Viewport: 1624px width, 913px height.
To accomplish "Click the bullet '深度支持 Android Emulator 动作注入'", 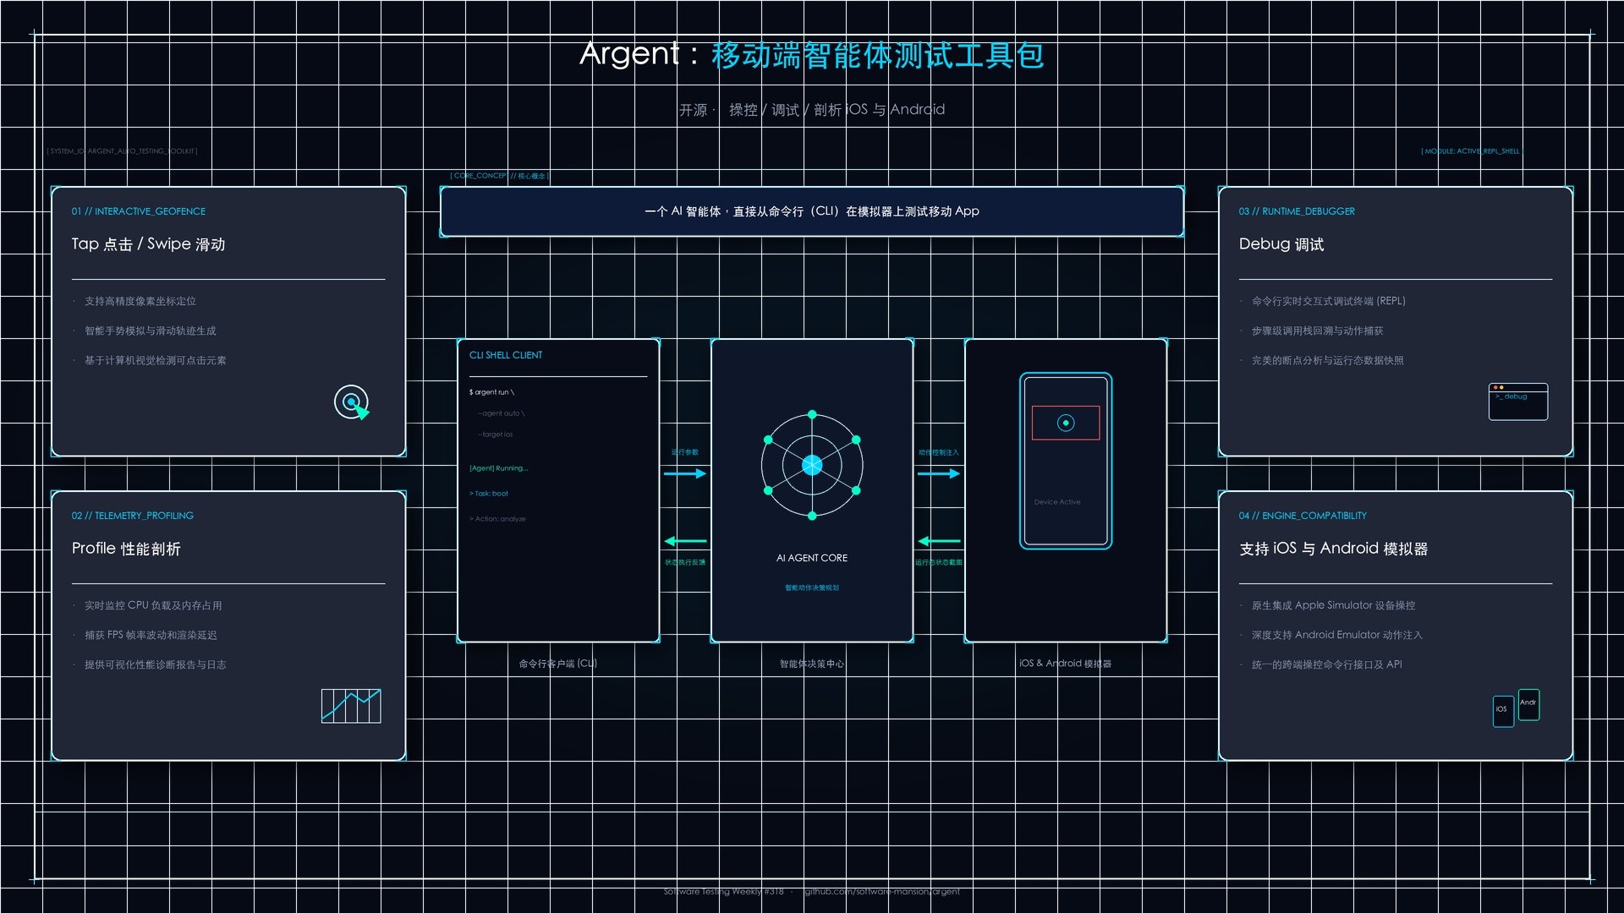I will pos(1337,635).
